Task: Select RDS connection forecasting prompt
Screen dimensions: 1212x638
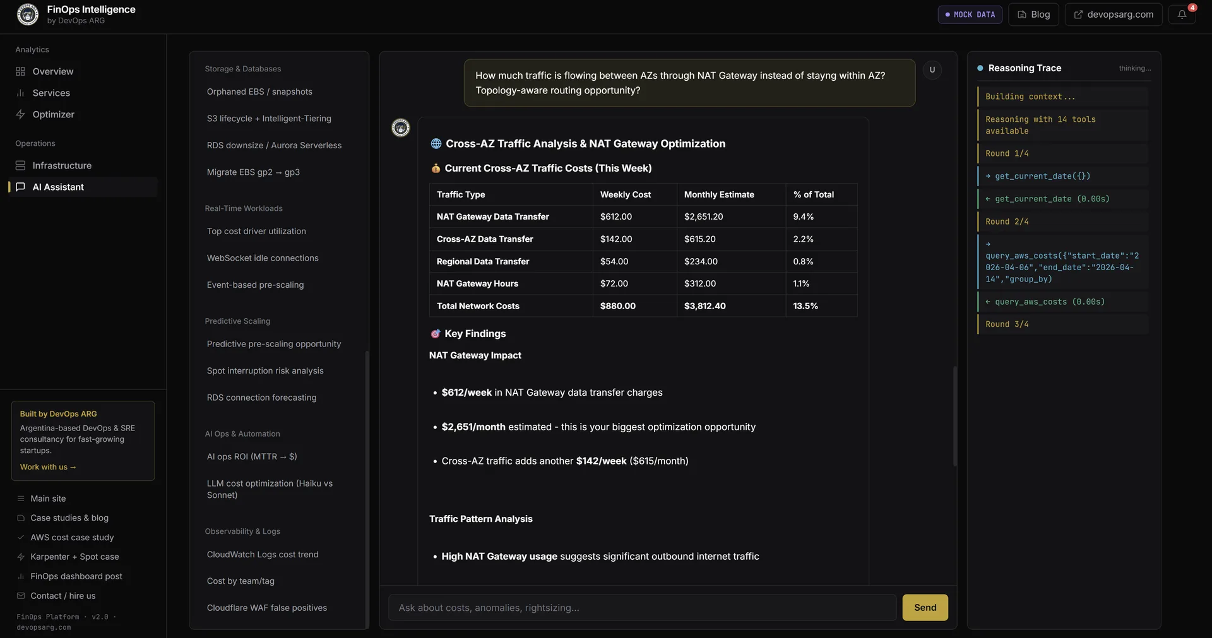Action: (278, 398)
